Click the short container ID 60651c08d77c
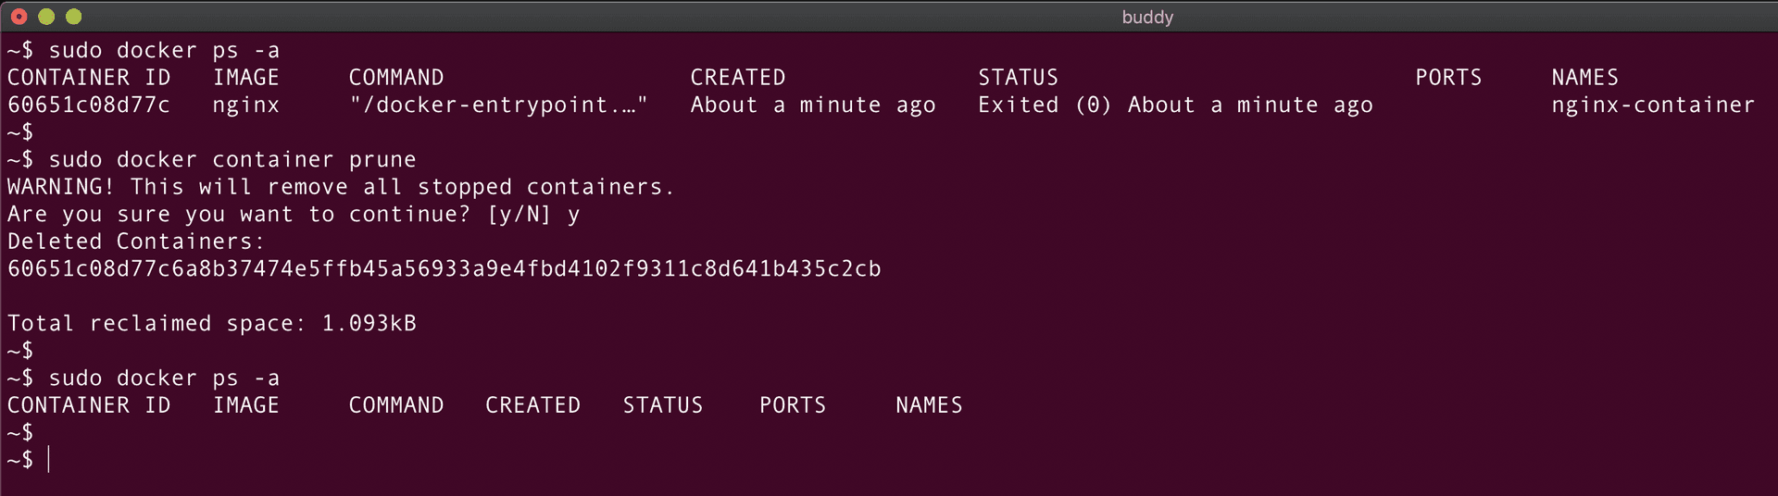Image resolution: width=1778 pixels, height=496 pixels. tap(89, 105)
